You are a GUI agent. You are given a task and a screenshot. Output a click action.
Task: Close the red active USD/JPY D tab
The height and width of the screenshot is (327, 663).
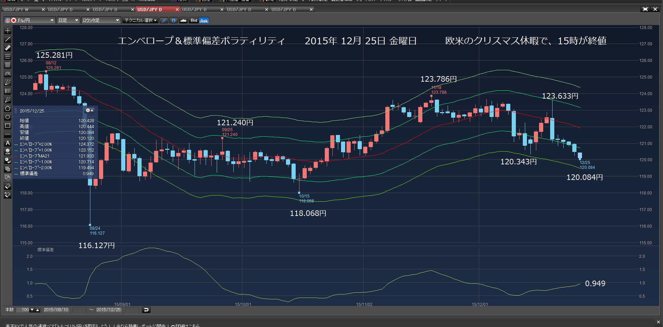[177, 9]
